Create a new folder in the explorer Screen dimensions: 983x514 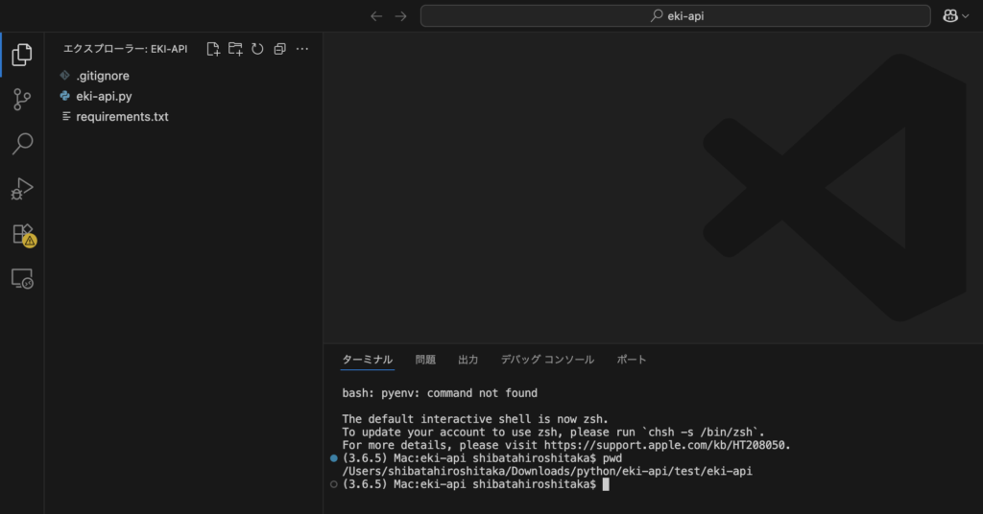pos(235,49)
